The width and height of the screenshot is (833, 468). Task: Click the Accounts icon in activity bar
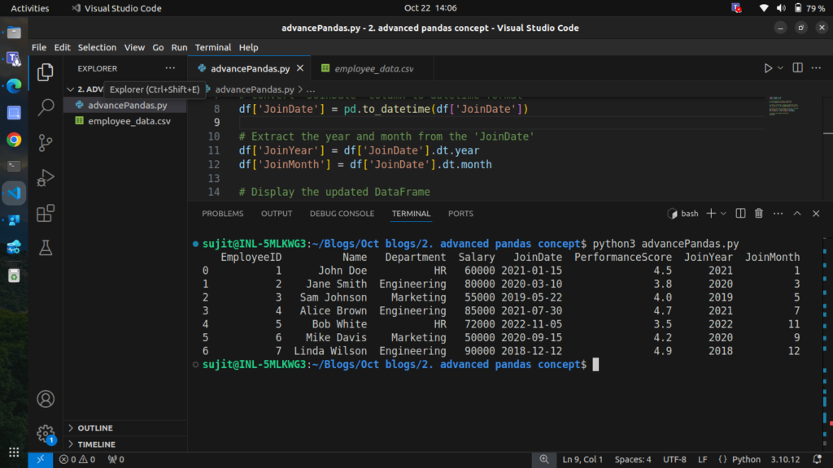pos(46,399)
